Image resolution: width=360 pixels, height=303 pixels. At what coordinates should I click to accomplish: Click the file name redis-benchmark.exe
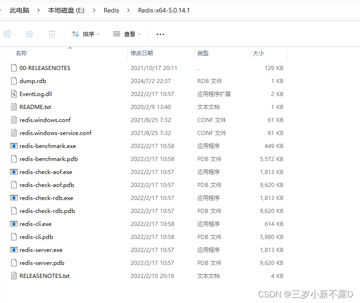pos(48,146)
